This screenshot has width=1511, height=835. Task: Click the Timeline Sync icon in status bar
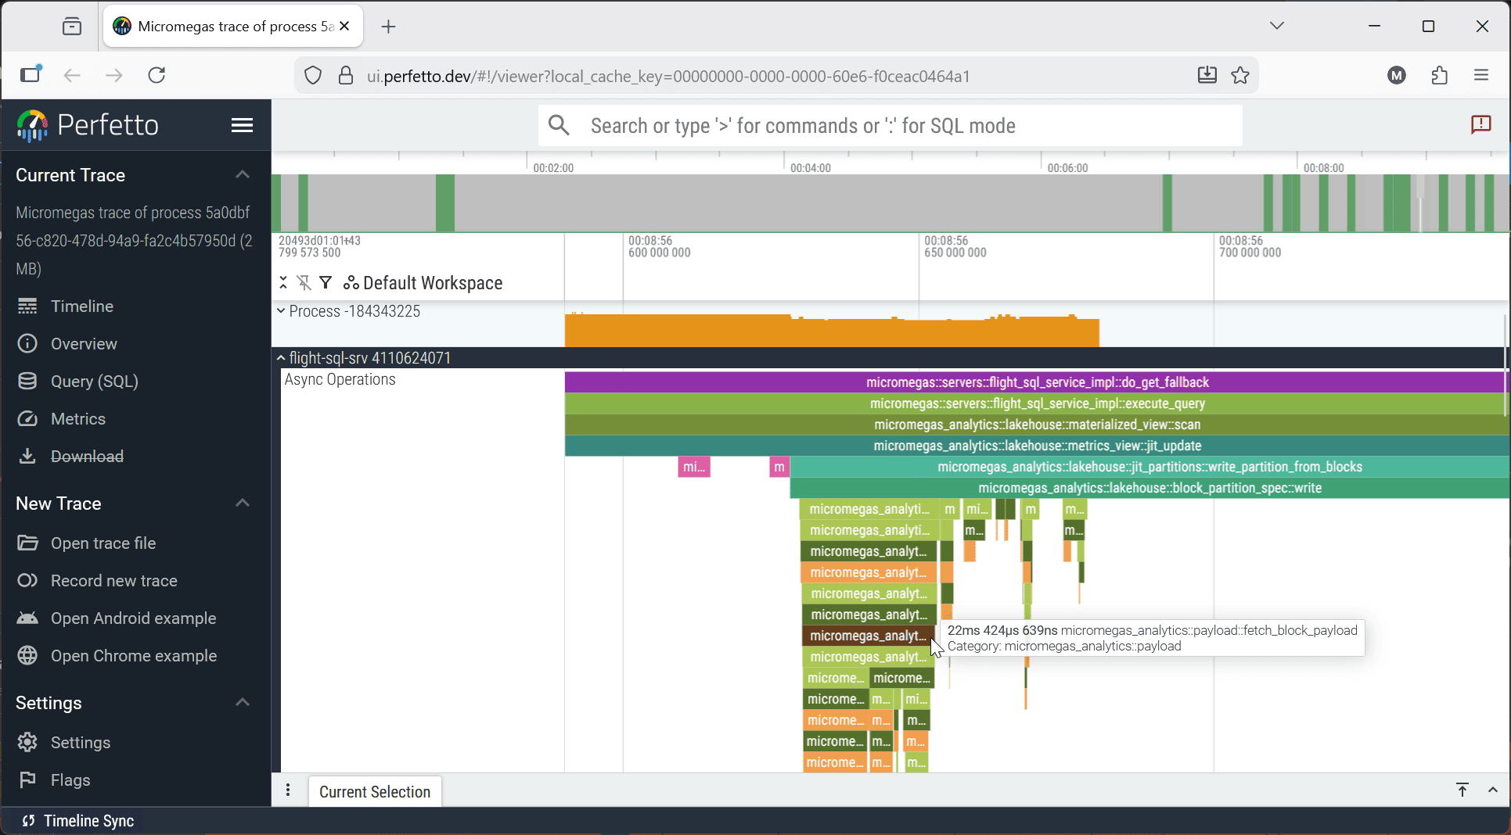click(28, 821)
